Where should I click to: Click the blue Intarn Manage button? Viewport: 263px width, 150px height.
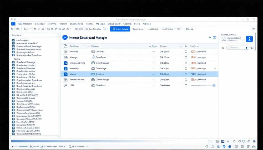point(120,29)
